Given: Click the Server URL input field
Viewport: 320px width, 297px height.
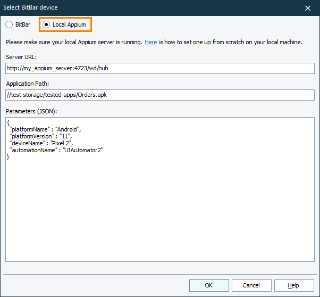Looking at the screenshot, I should (x=159, y=68).
